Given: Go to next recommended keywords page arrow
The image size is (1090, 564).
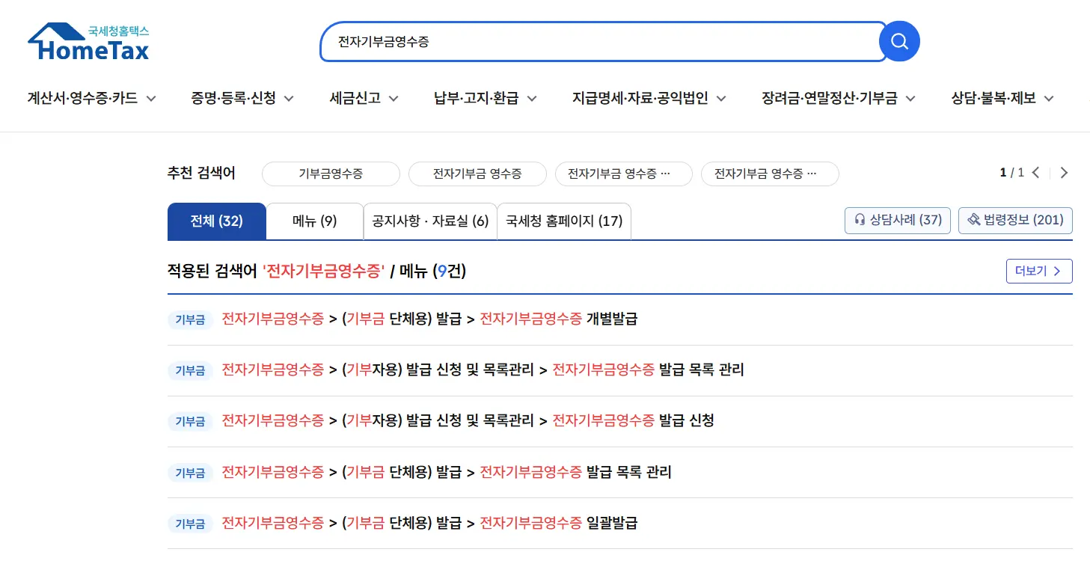Looking at the screenshot, I should point(1064,173).
